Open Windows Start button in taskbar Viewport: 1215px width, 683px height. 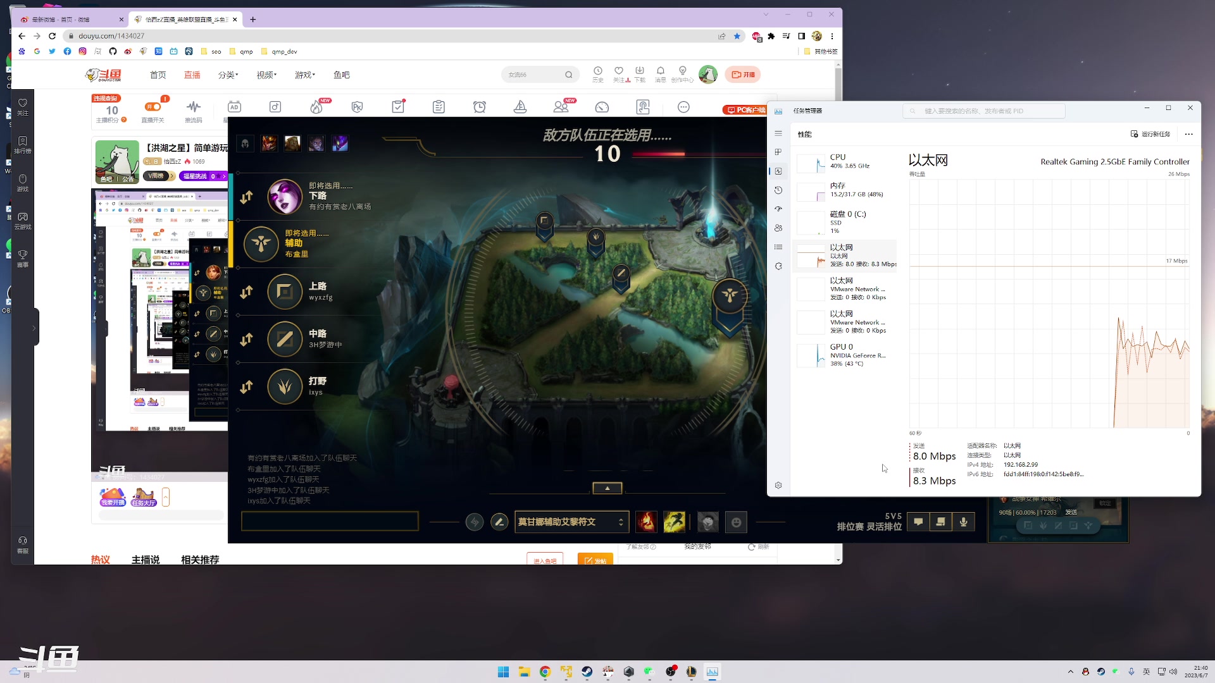click(x=503, y=672)
